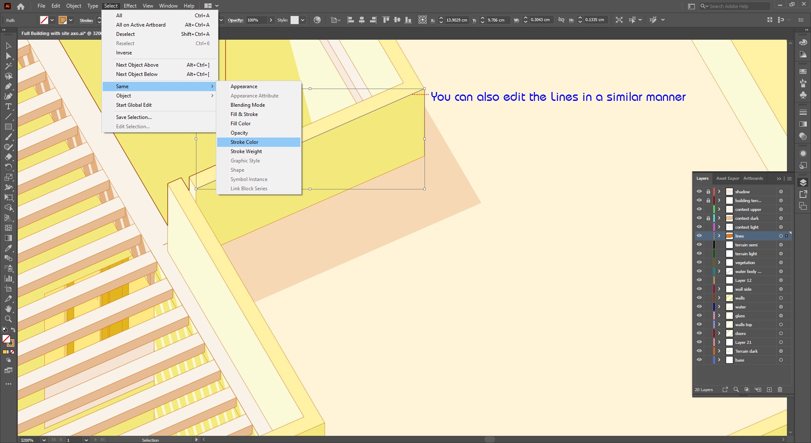
Task: Select the Type tool
Action: coord(8,107)
